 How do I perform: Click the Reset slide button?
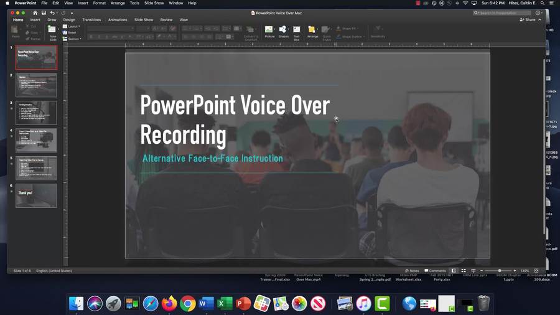[x=70, y=32]
